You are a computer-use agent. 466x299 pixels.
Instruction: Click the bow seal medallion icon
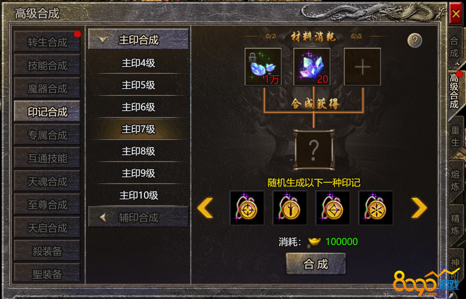coord(333,208)
